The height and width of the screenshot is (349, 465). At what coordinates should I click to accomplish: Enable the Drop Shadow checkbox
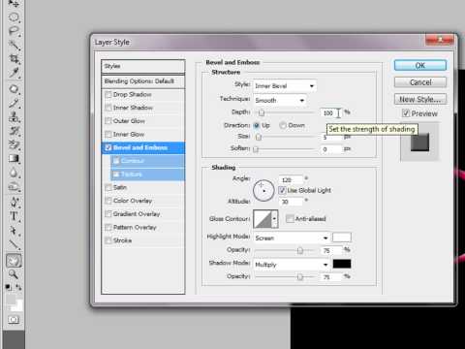pos(108,94)
